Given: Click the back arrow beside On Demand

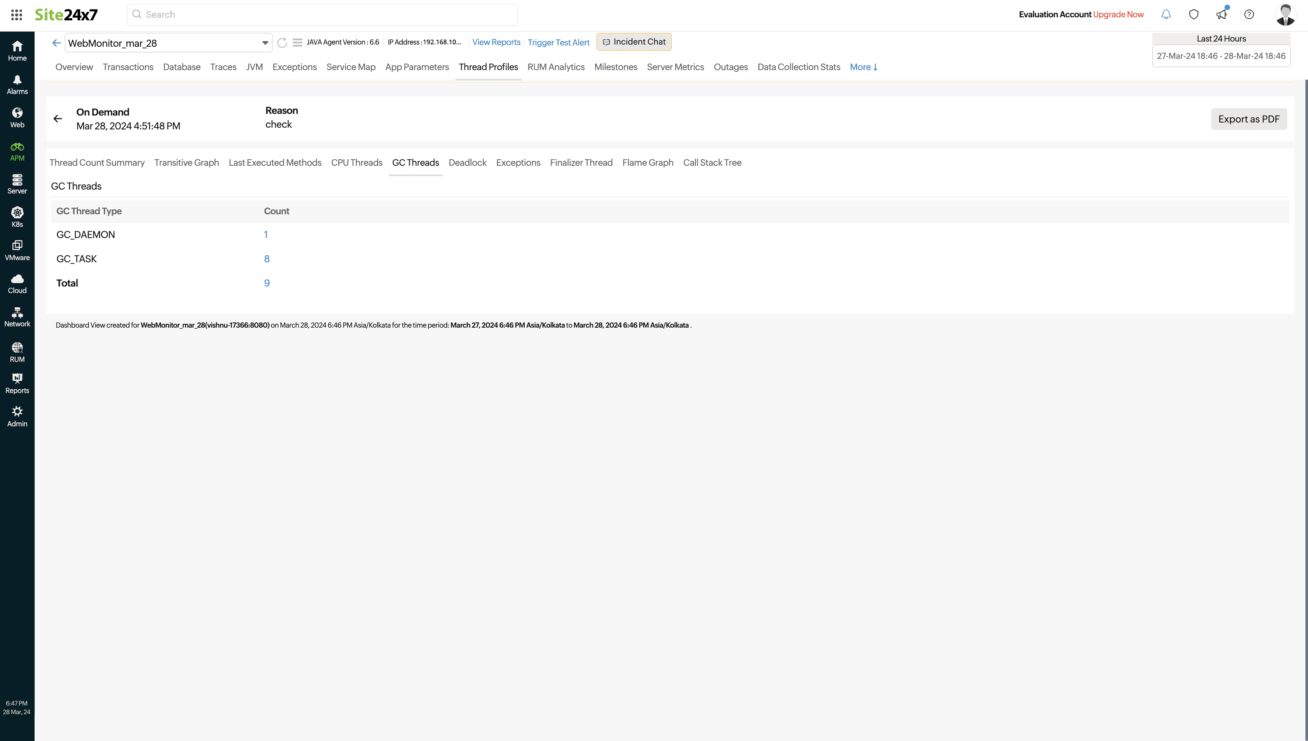Looking at the screenshot, I should pos(58,119).
